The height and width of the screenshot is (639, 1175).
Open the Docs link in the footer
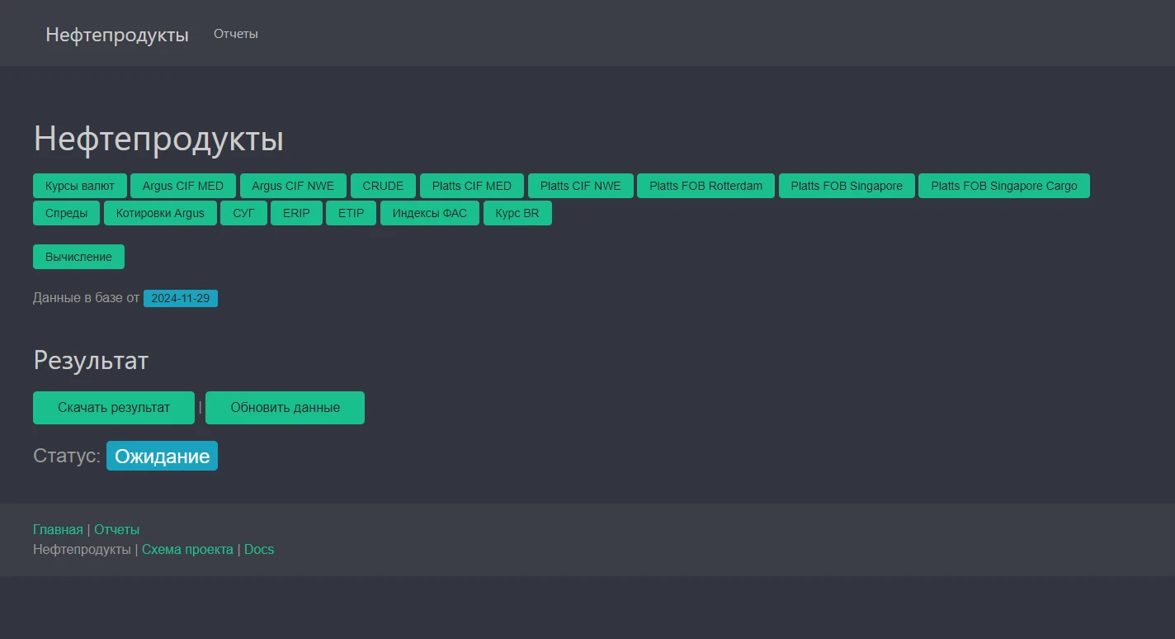259,549
